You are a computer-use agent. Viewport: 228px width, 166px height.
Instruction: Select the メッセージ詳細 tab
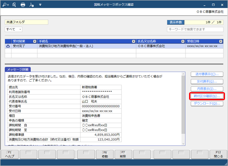point(18,70)
